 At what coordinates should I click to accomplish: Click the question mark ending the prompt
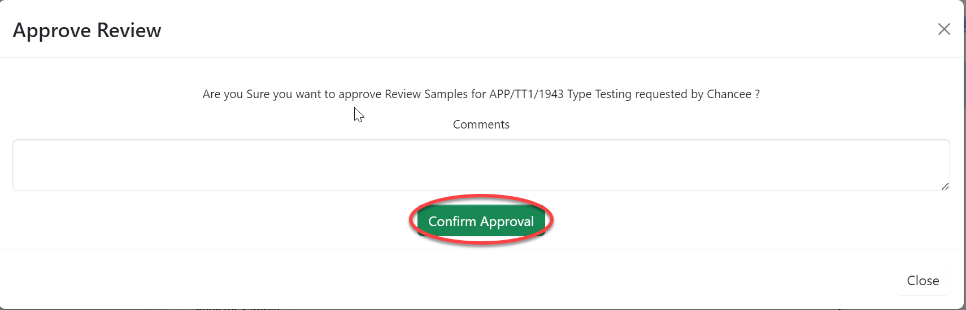click(758, 94)
